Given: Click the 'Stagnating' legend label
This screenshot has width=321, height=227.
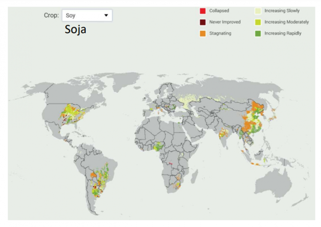Looking at the screenshot, I should coord(220,33).
